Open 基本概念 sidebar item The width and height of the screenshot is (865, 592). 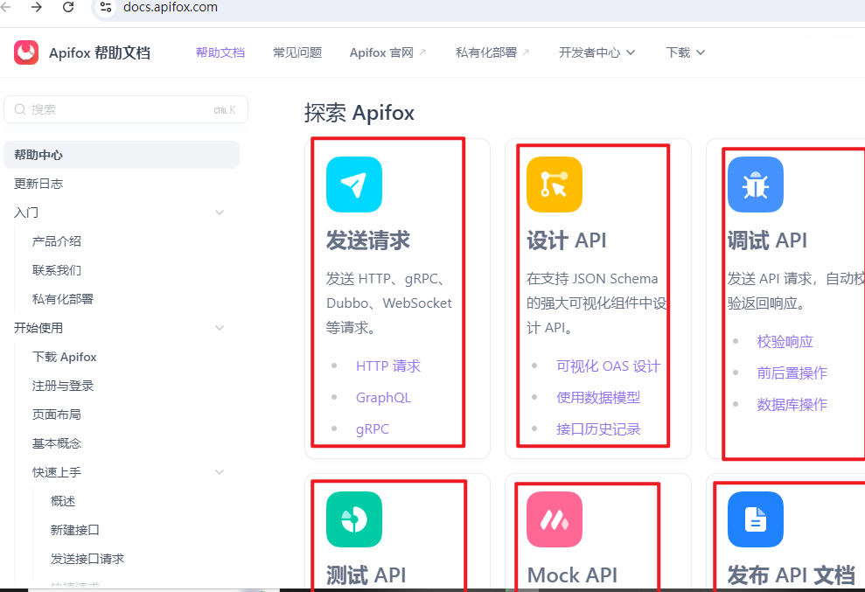click(56, 443)
